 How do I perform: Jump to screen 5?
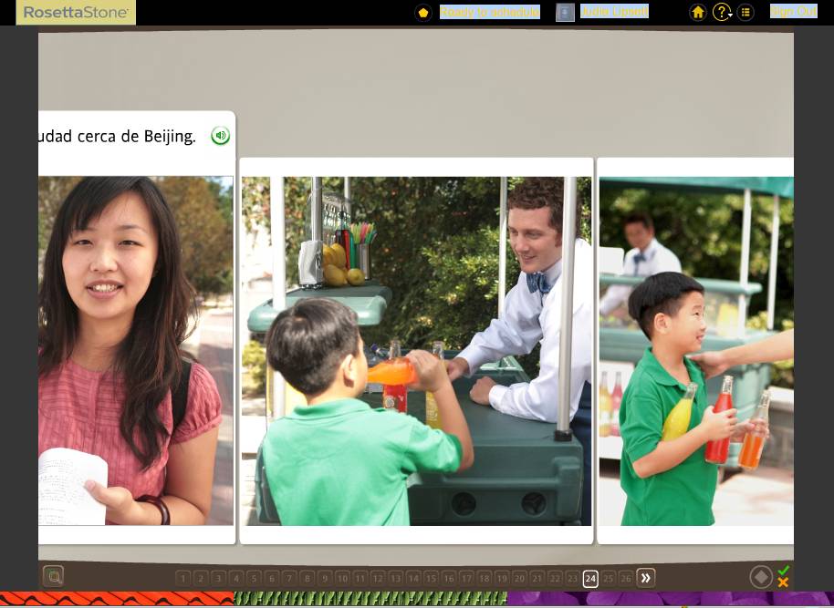click(x=254, y=578)
